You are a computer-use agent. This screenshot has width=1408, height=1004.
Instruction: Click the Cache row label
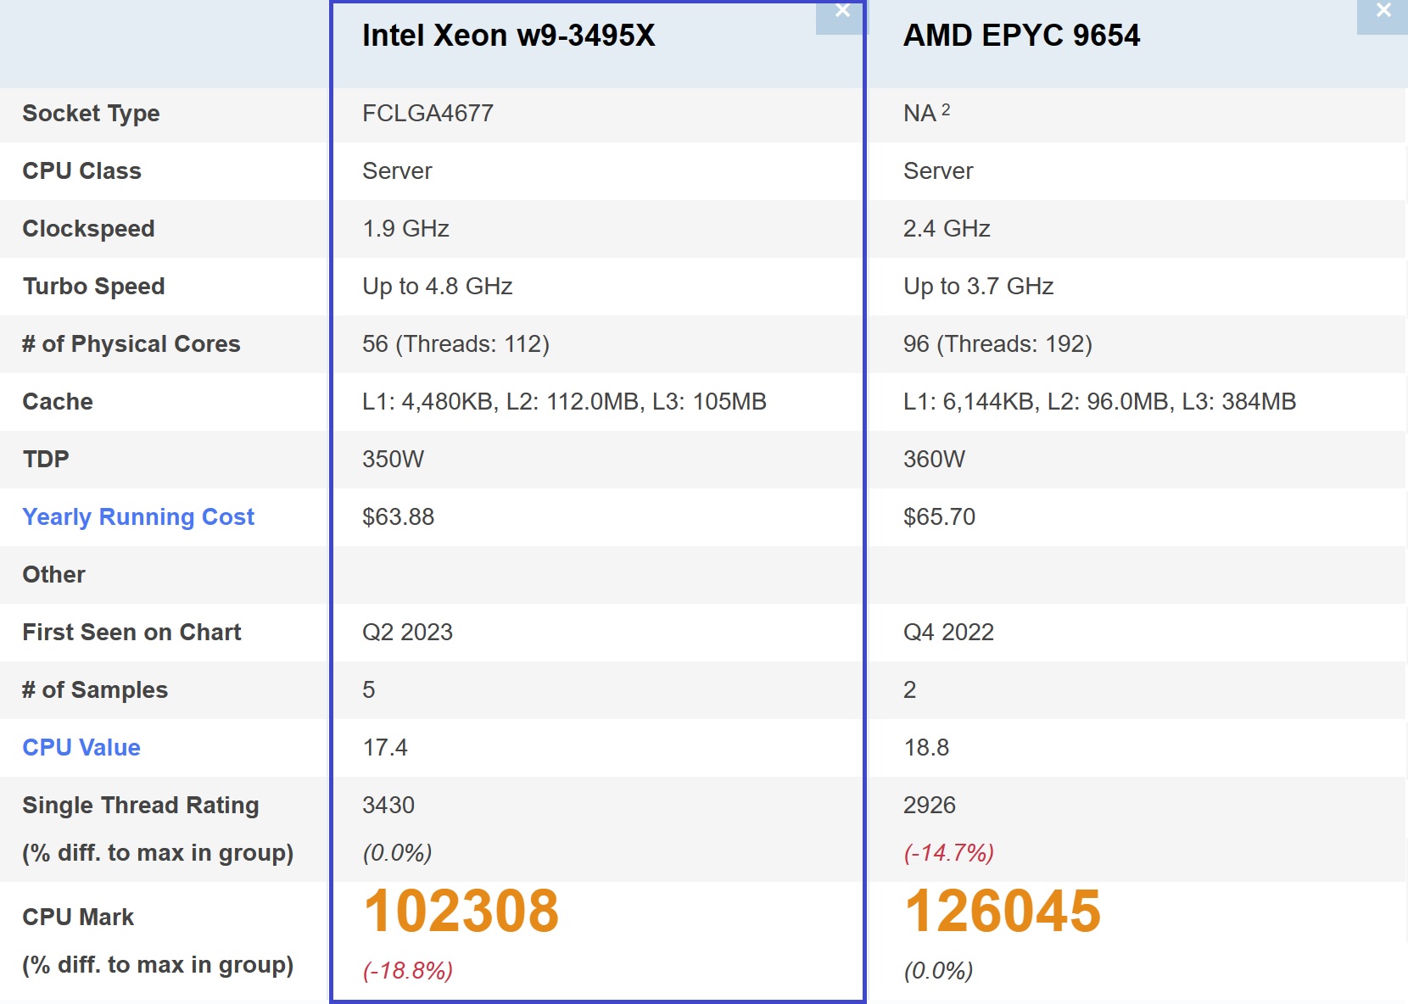coord(58,401)
